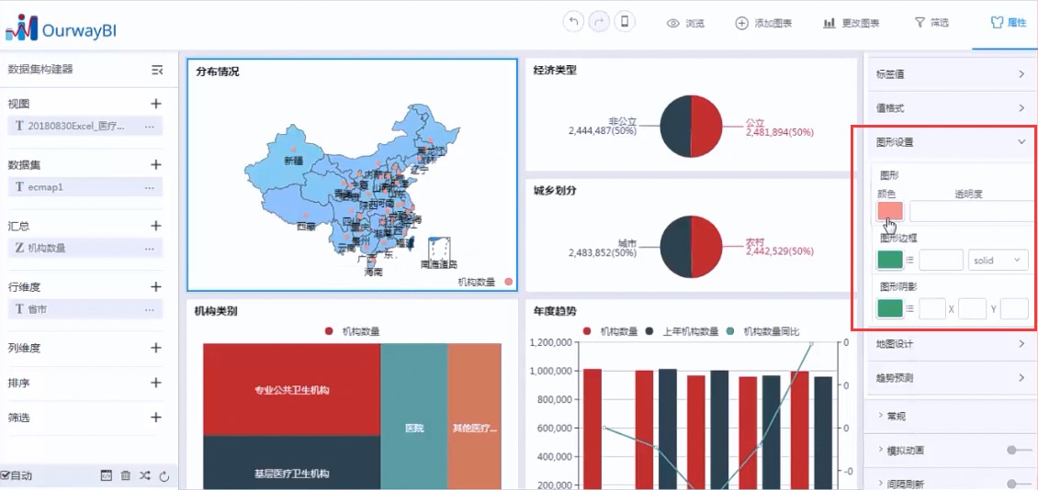Add a 排序 rule with plus

156,383
